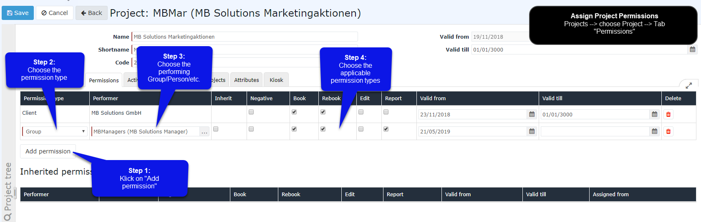Click Client row Valid from 23/11/2018 field

473,114
